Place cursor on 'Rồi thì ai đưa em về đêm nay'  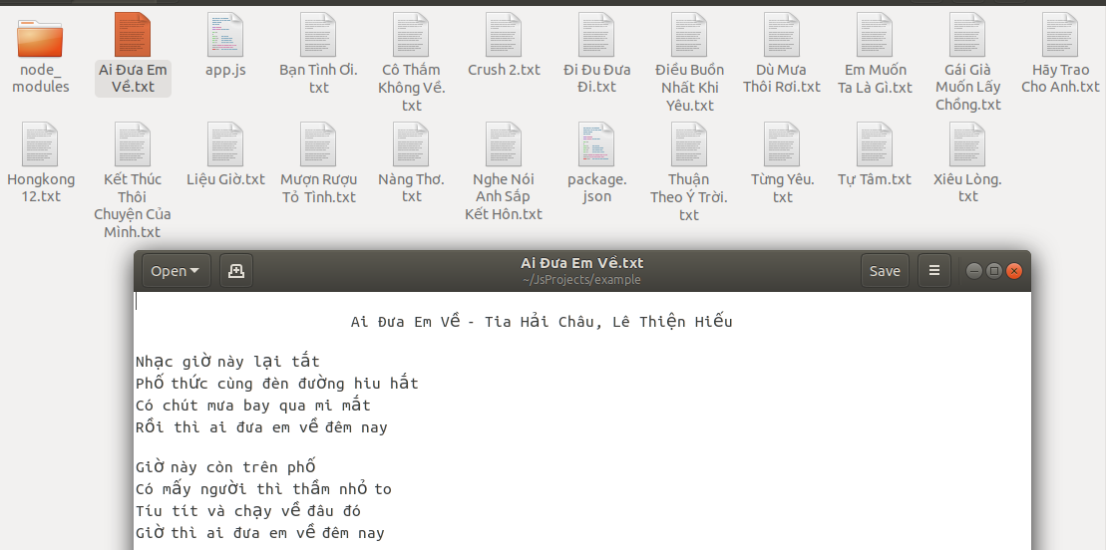pos(261,427)
